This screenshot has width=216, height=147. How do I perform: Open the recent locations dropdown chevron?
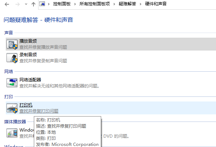[x=26, y=4]
